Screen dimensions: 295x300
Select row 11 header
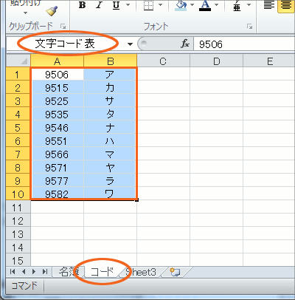click(18, 207)
